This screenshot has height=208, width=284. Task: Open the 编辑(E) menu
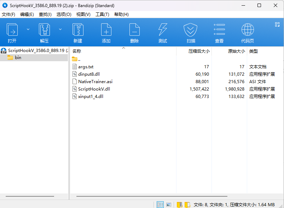(x=27, y=15)
